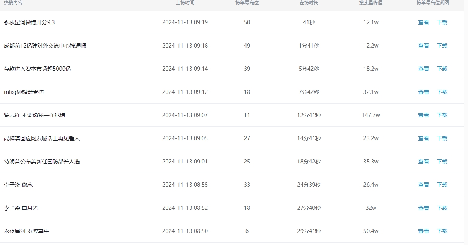The width and height of the screenshot is (468, 245).
Task: Download screenshot for 成都花12亿建对外交流中心被通报 row
Action: [442, 46]
